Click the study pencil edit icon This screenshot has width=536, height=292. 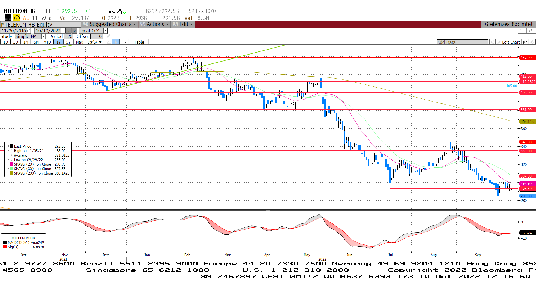(x=108, y=36)
